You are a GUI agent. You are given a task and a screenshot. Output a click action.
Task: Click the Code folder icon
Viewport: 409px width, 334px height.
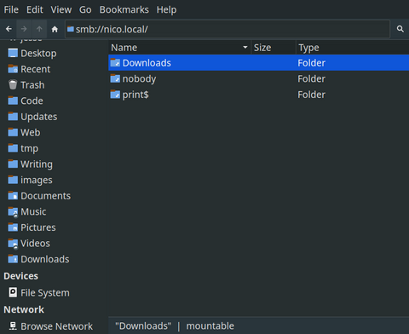[x=13, y=101]
